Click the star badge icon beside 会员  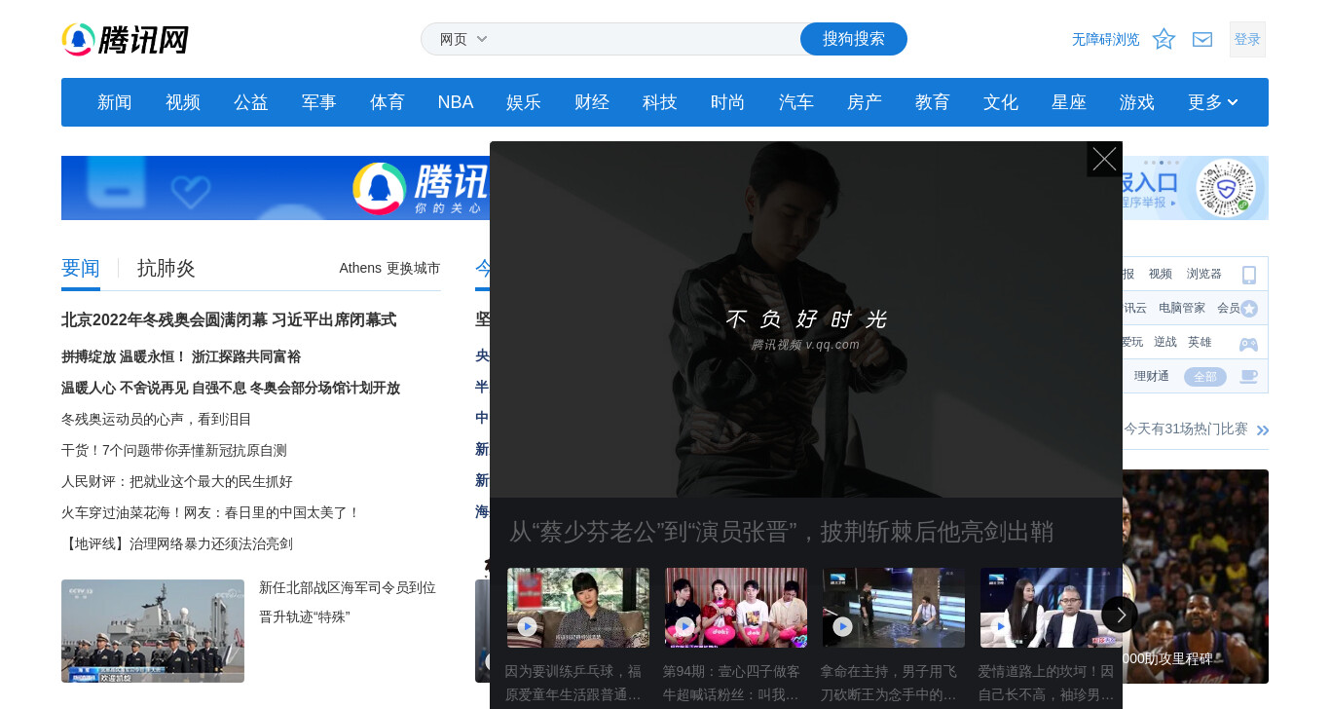(x=1249, y=308)
